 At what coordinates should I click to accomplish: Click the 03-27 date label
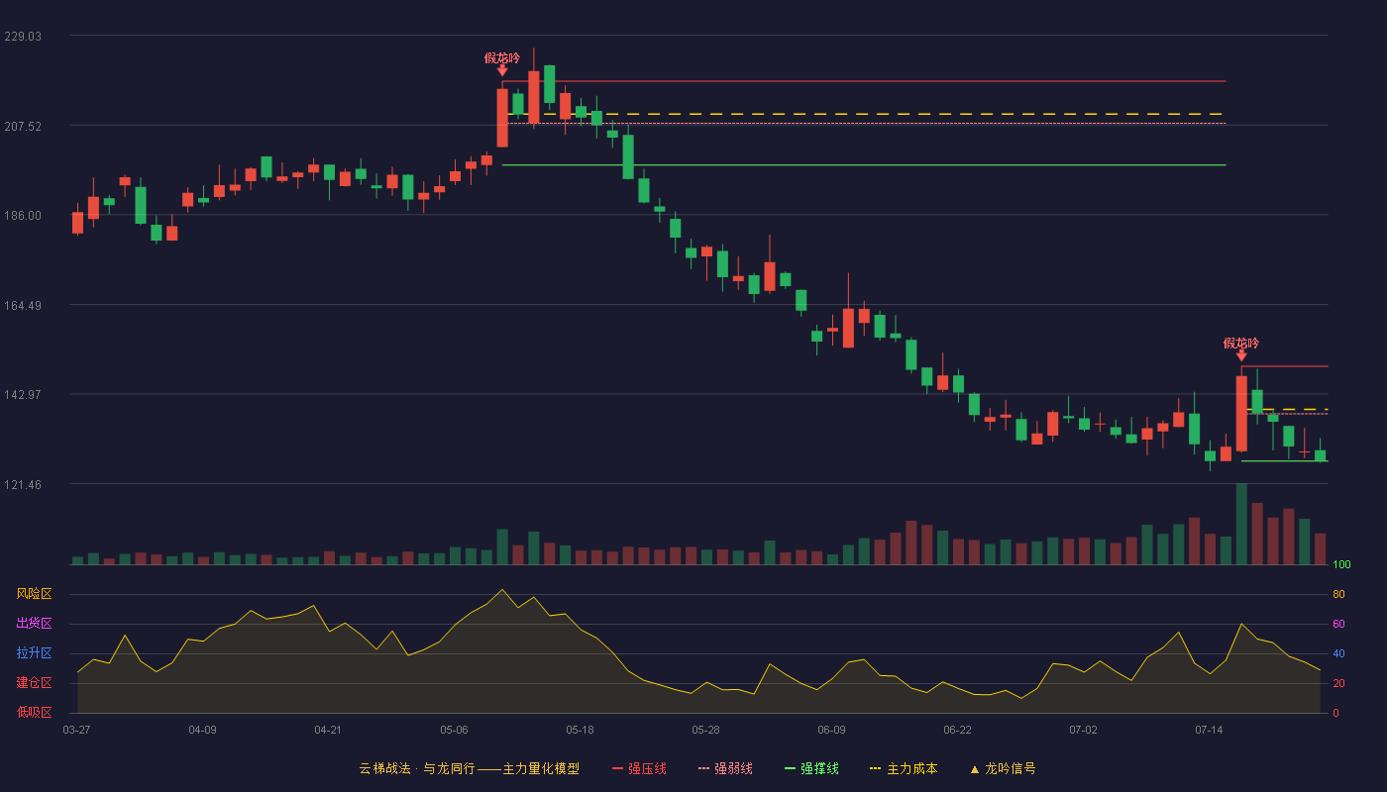[x=76, y=730]
